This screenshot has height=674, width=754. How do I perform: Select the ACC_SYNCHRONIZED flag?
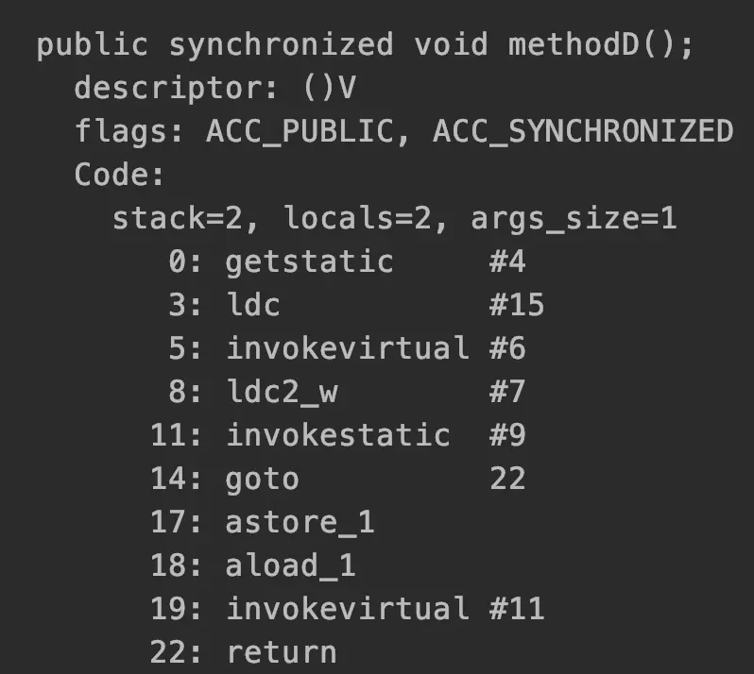click(582, 131)
